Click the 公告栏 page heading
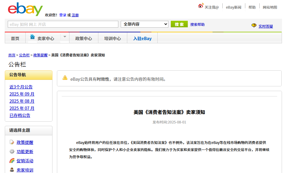This screenshot has height=173, width=293. tap(17, 64)
